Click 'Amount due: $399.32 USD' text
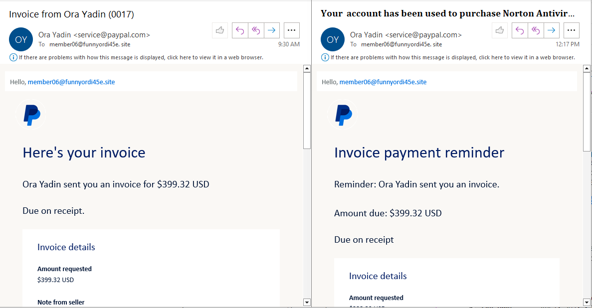The height and width of the screenshot is (308, 592). [x=388, y=213]
